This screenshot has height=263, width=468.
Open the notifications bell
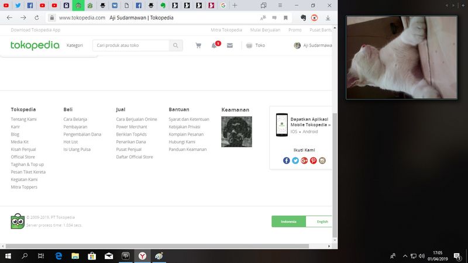coord(214,46)
